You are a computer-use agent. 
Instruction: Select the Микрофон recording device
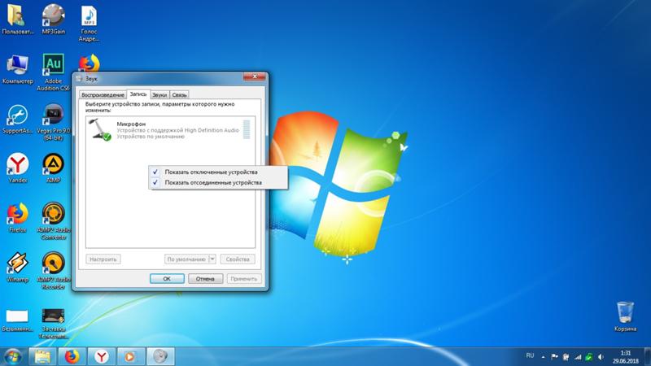click(170, 130)
